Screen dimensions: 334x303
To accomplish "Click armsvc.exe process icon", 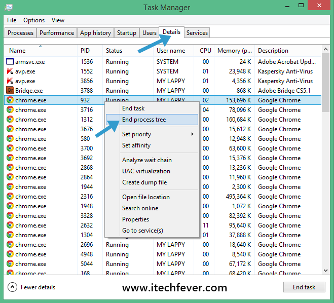I will [x=10, y=62].
